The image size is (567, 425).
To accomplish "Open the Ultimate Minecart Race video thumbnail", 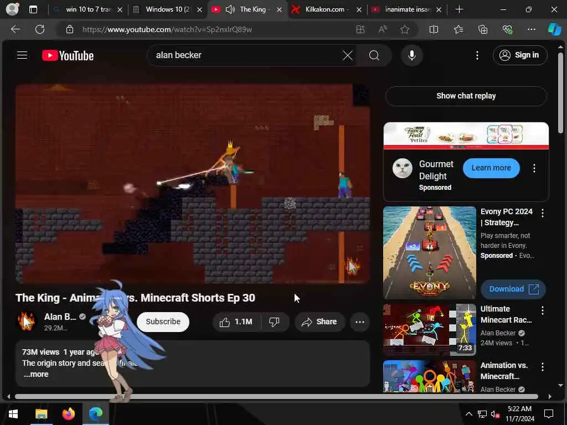I will (x=429, y=330).
